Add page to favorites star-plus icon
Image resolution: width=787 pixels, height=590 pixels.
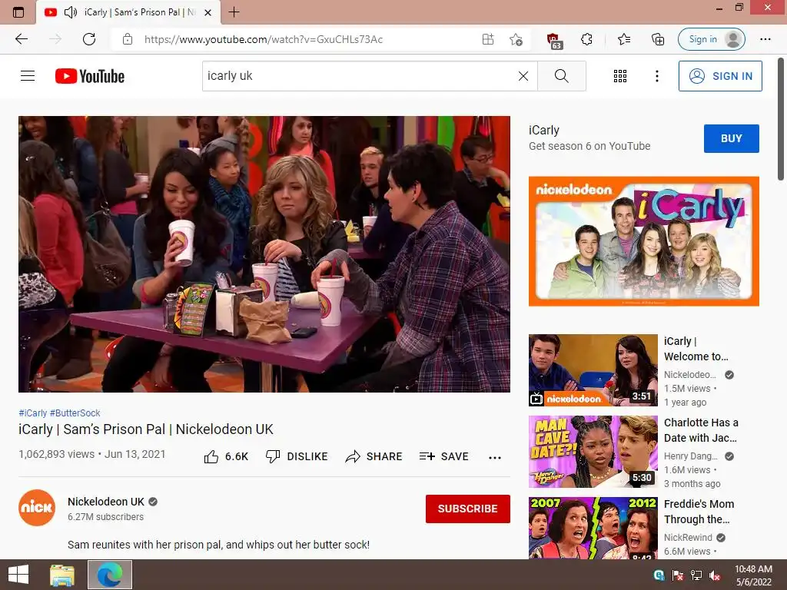[x=516, y=39]
